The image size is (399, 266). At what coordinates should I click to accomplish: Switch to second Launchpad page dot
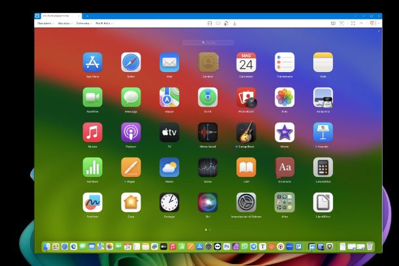(210, 229)
